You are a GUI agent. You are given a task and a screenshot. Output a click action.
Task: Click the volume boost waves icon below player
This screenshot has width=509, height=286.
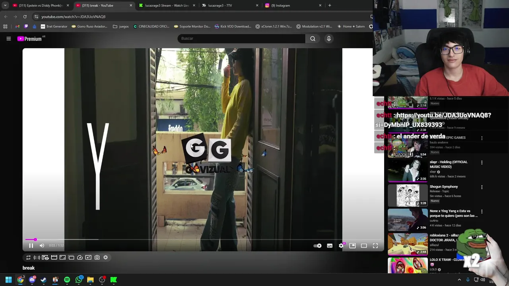(37, 257)
